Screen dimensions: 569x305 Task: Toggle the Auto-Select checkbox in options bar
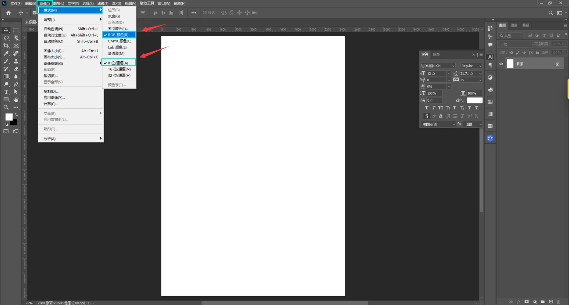pos(35,13)
